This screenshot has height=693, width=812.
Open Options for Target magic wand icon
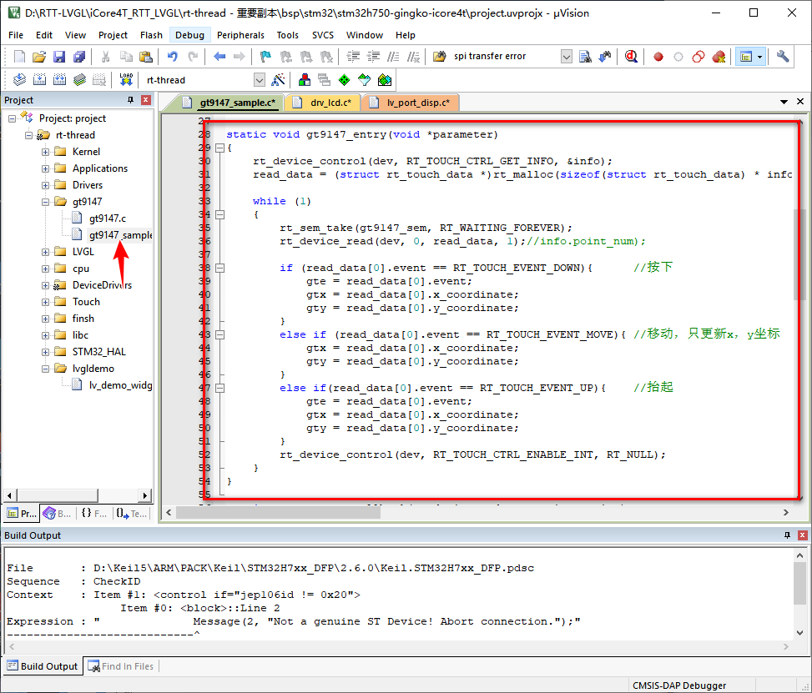pos(279,80)
